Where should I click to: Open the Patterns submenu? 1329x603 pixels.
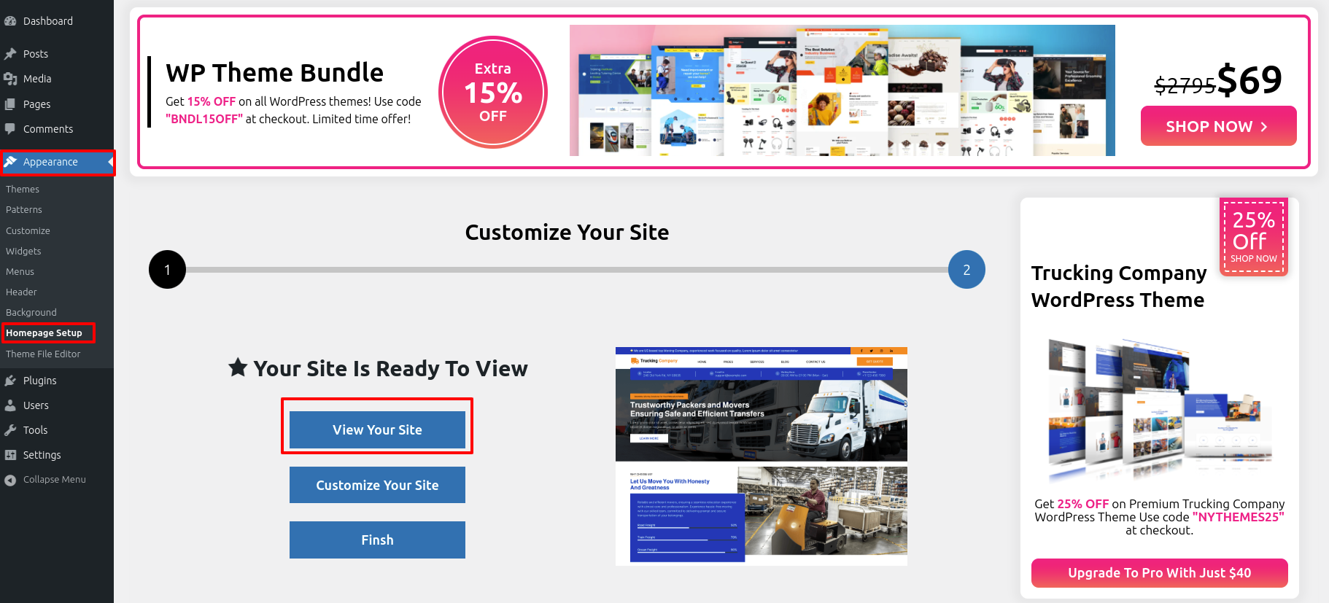[x=24, y=209]
